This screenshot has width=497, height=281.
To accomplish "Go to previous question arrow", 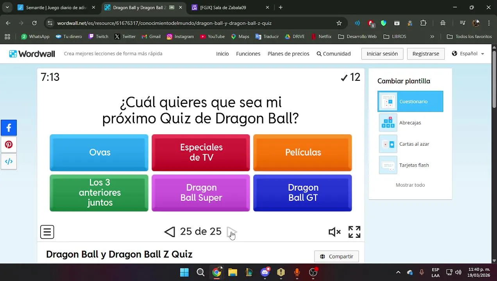I will pos(170,232).
